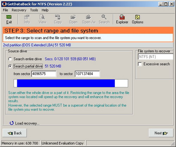Open the File system to recover dropdown
Screen dimensions: 176x147
[x=155, y=57]
